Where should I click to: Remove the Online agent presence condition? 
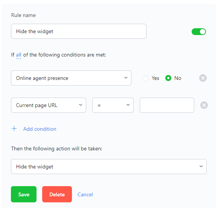pos(203,78)
